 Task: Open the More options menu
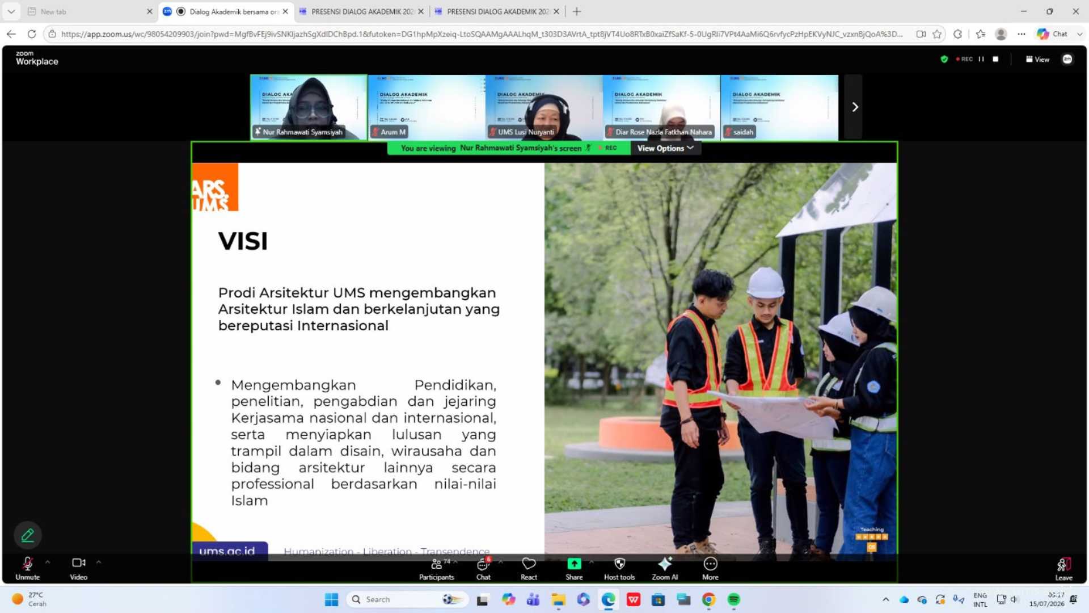(x=710, y=569)
